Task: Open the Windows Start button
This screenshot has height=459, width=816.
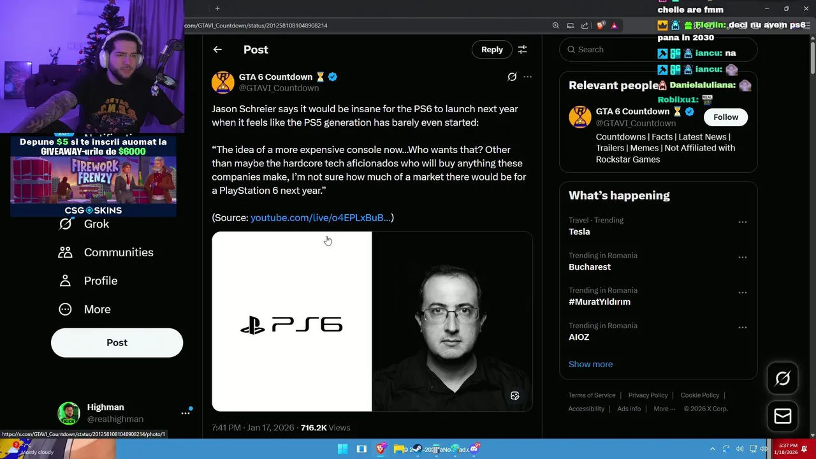Action: point(342,449)
